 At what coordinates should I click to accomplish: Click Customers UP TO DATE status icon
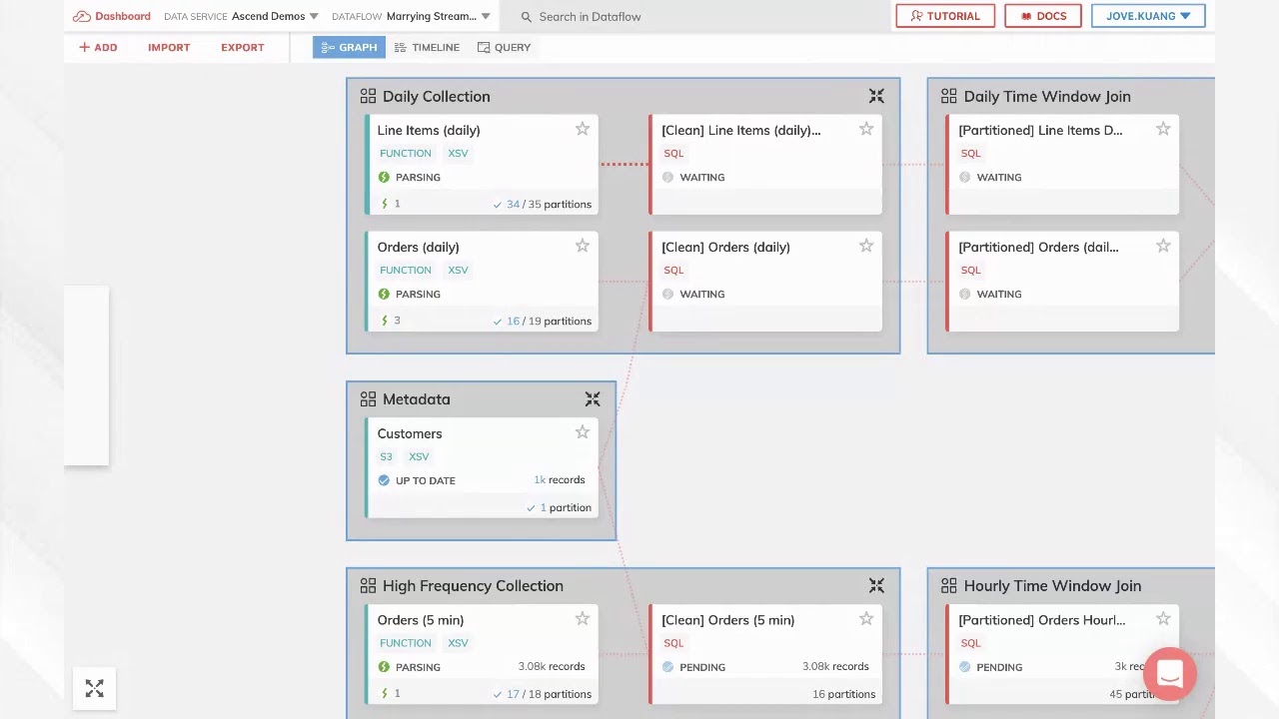pos(384,480)
